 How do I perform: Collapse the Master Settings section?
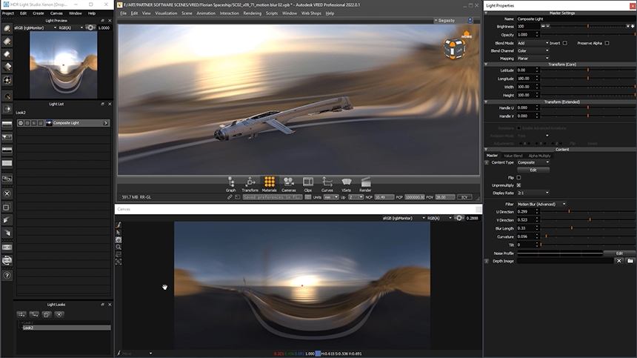[487, 13]
